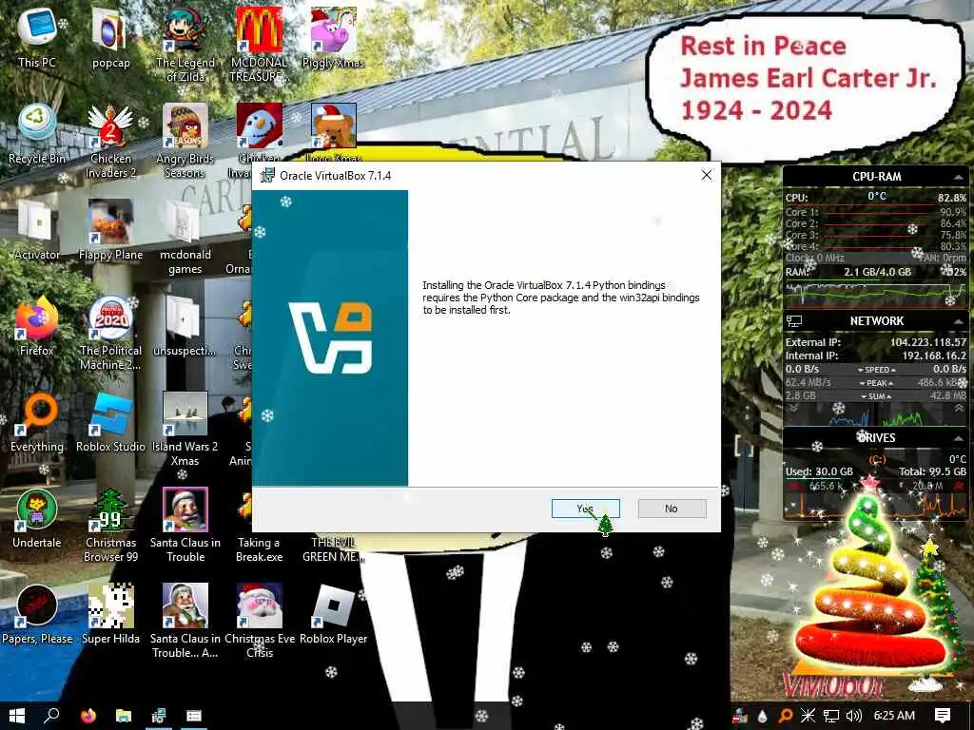
Task: Click No in the VirtualBox dialog
Action: (672, 509)
